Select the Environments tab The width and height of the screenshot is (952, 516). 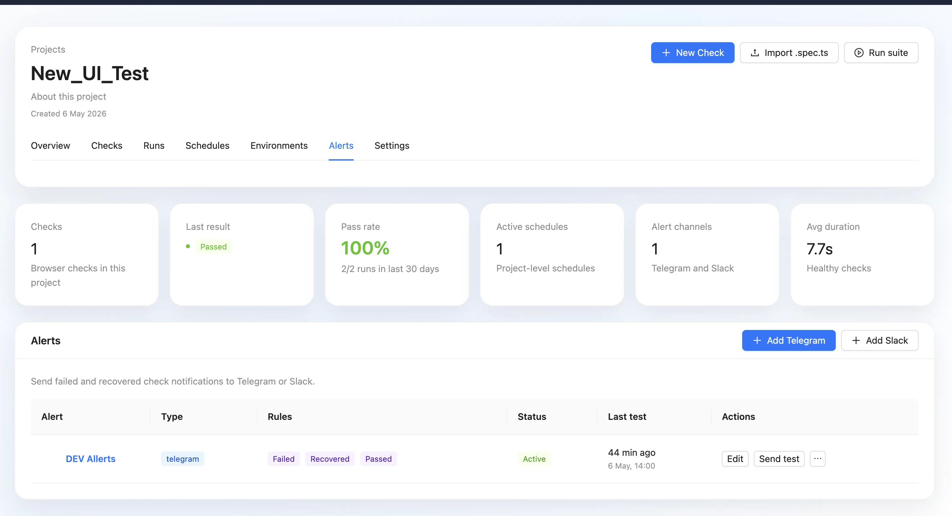[x=279, y=146]
